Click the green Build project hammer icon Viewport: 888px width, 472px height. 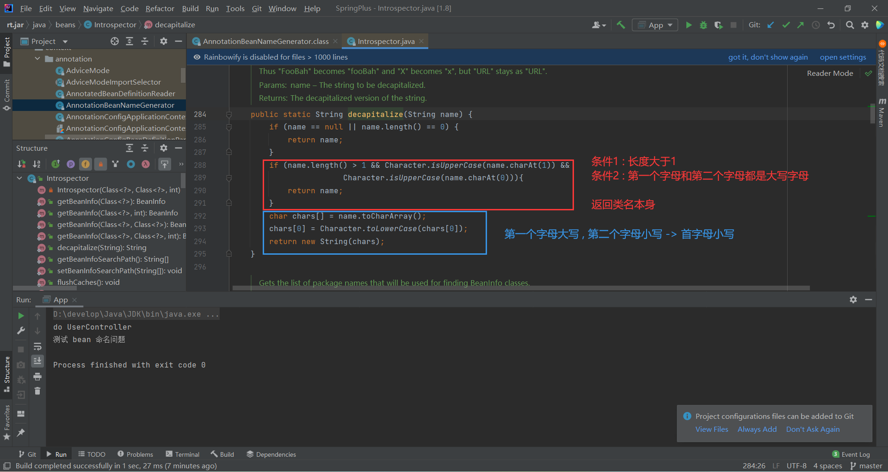click(621, 25)
